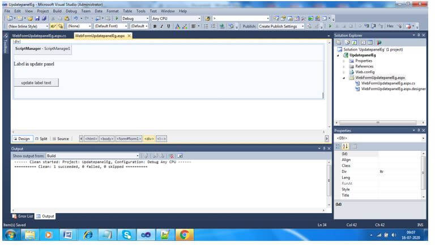
Task: Toggle Italic formatting in the toolbar
Action: click(161, 26)
